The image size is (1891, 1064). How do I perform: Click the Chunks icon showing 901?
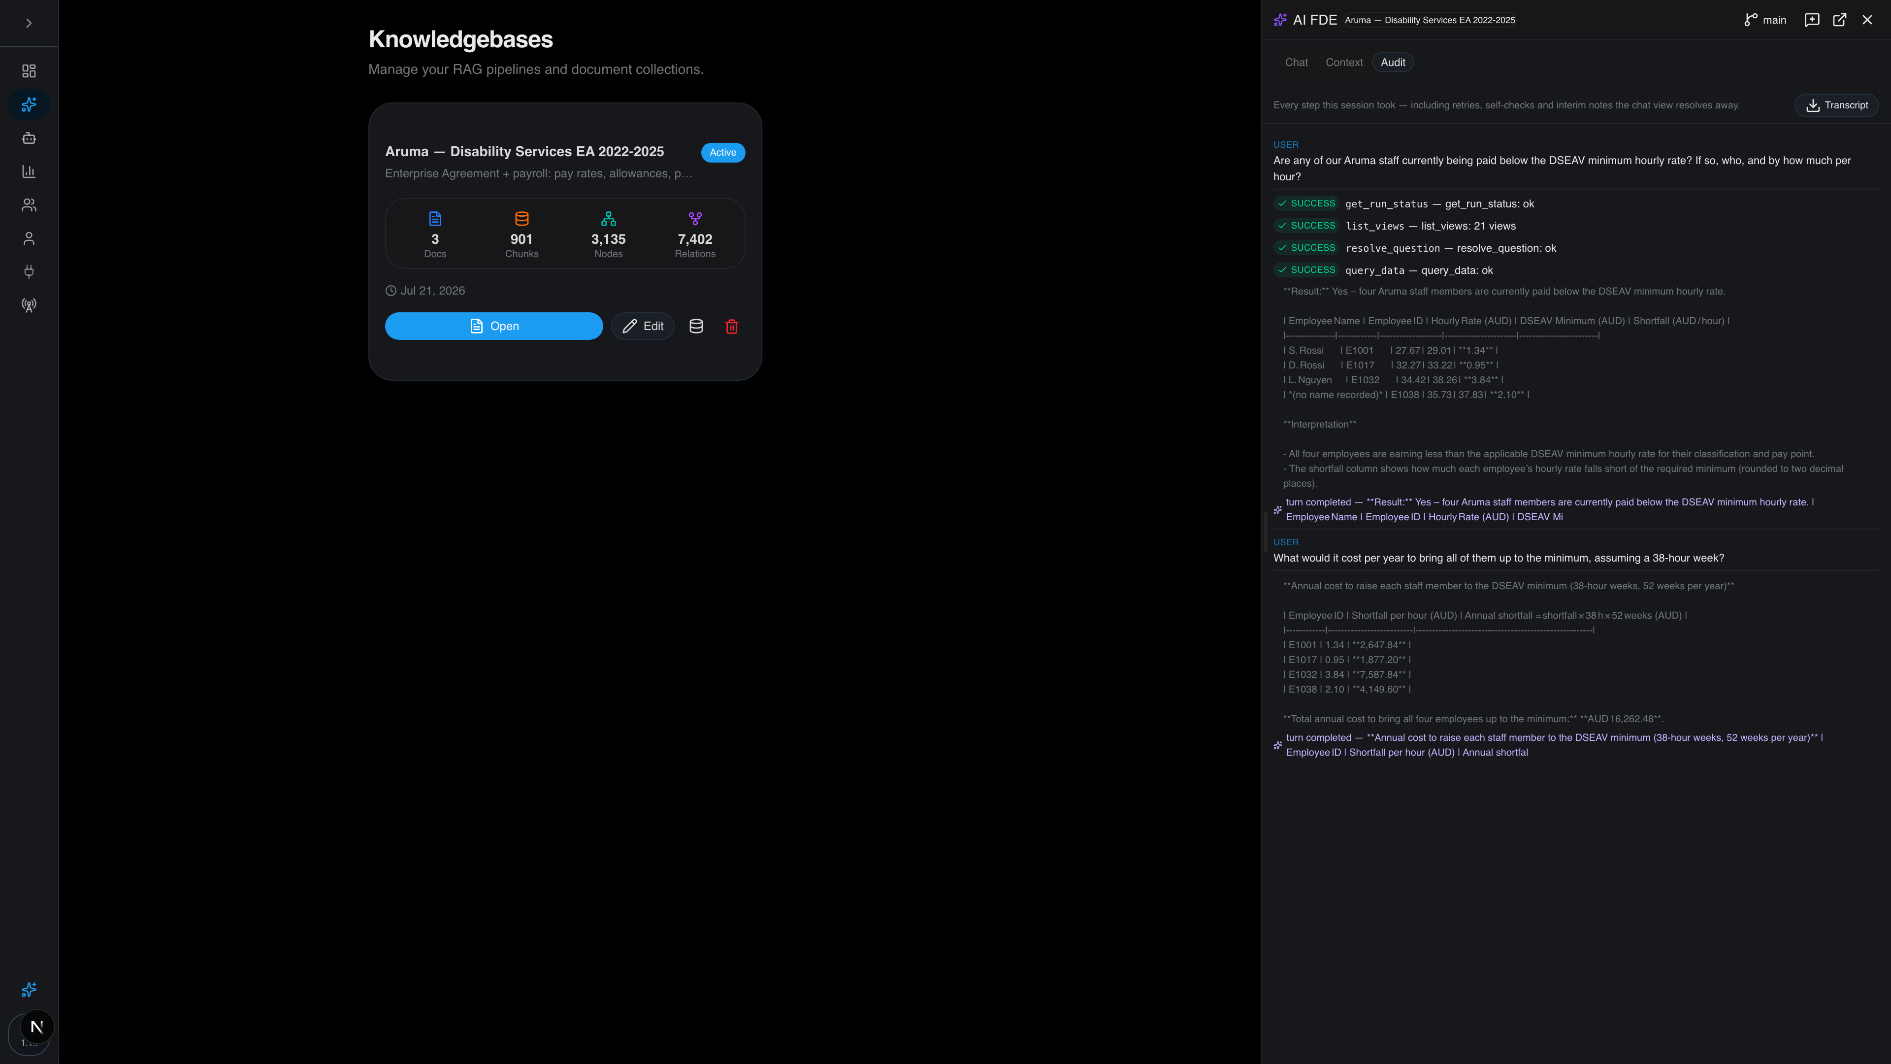[x=521, y=219]
